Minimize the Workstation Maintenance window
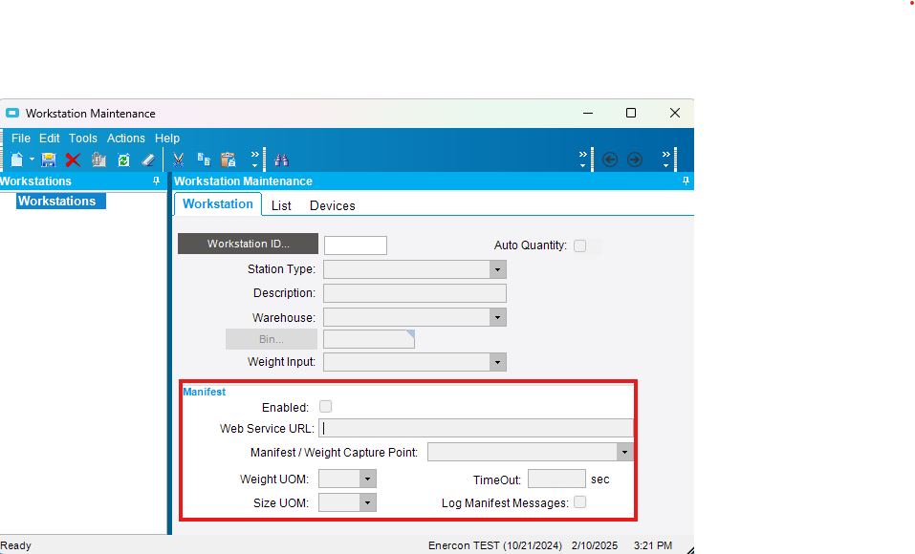Image resolution: width=915 pixels, height=554 pixels. coord(588,113)
